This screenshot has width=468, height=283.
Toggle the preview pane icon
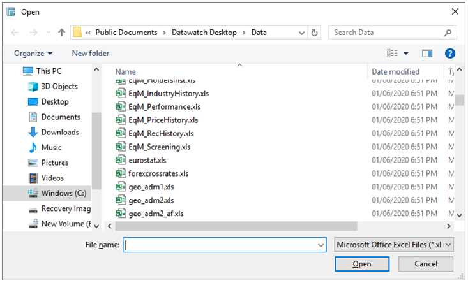pyautogui.click(x=427, y=54)
